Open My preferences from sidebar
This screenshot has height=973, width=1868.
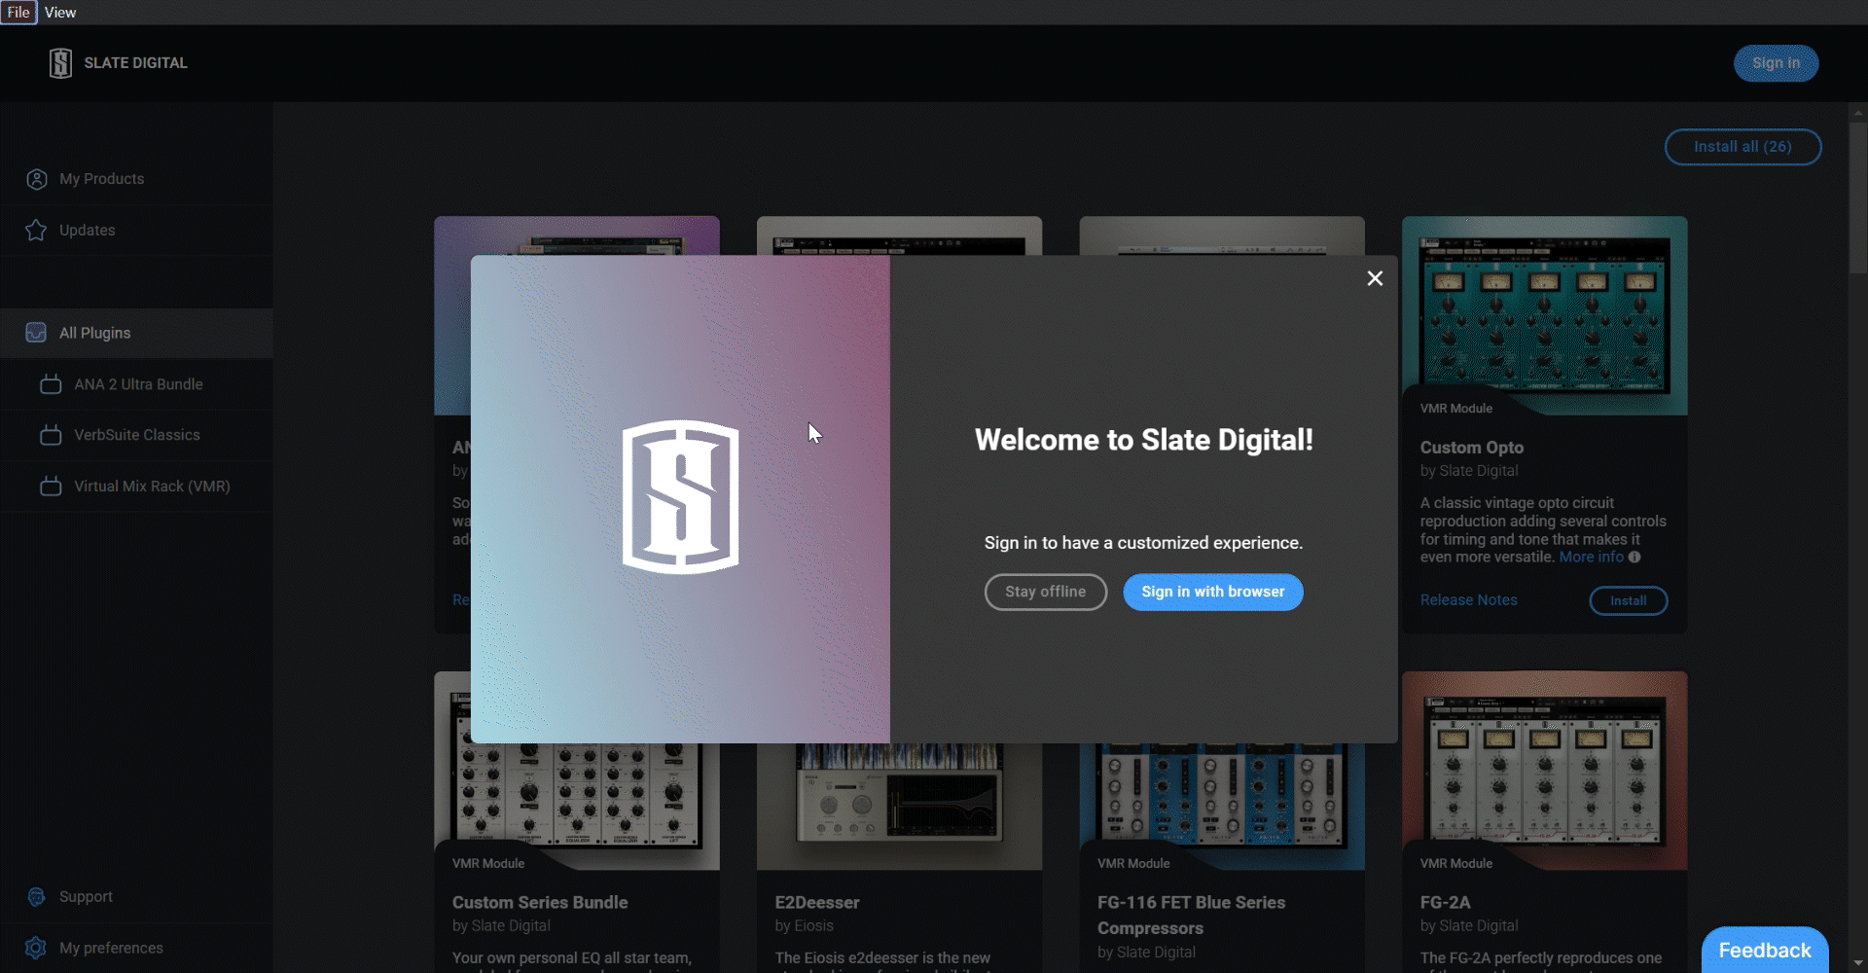point(136,948)
